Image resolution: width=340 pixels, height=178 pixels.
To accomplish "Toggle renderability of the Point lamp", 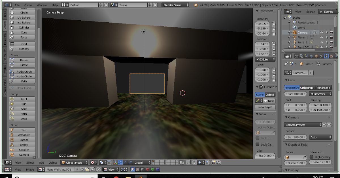I will pos(331,42).
